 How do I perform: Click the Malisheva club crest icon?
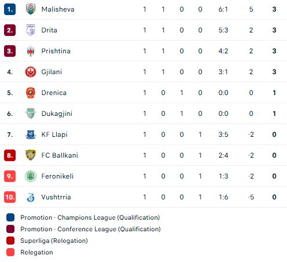(31, 9)
